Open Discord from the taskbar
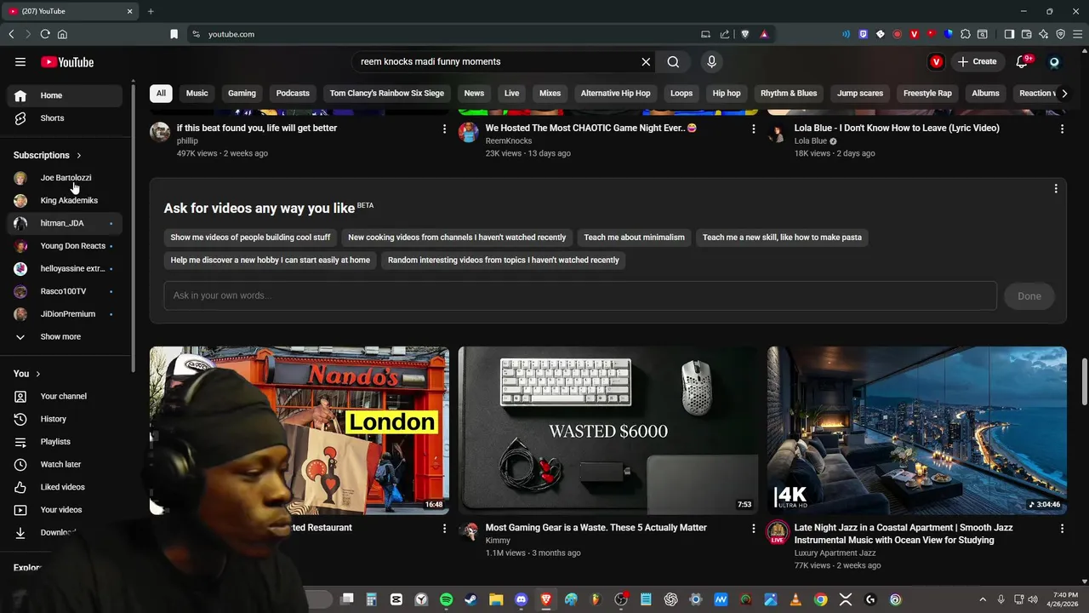Viewport: 1089px width, 613px height. point(522,599)
